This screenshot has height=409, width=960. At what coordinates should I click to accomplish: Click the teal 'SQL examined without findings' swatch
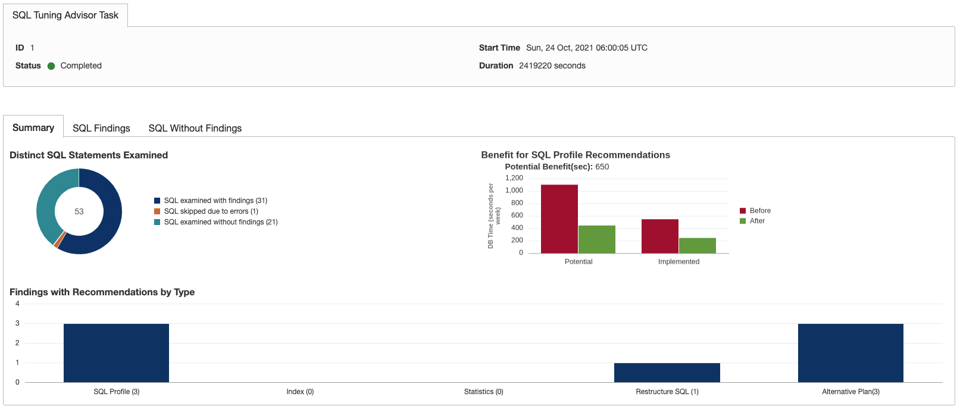tap(157, 222)
